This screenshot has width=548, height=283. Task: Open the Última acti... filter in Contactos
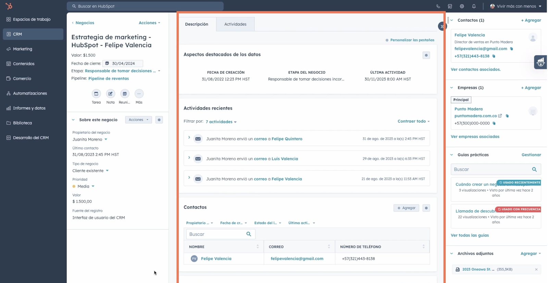tap(301, 223)
